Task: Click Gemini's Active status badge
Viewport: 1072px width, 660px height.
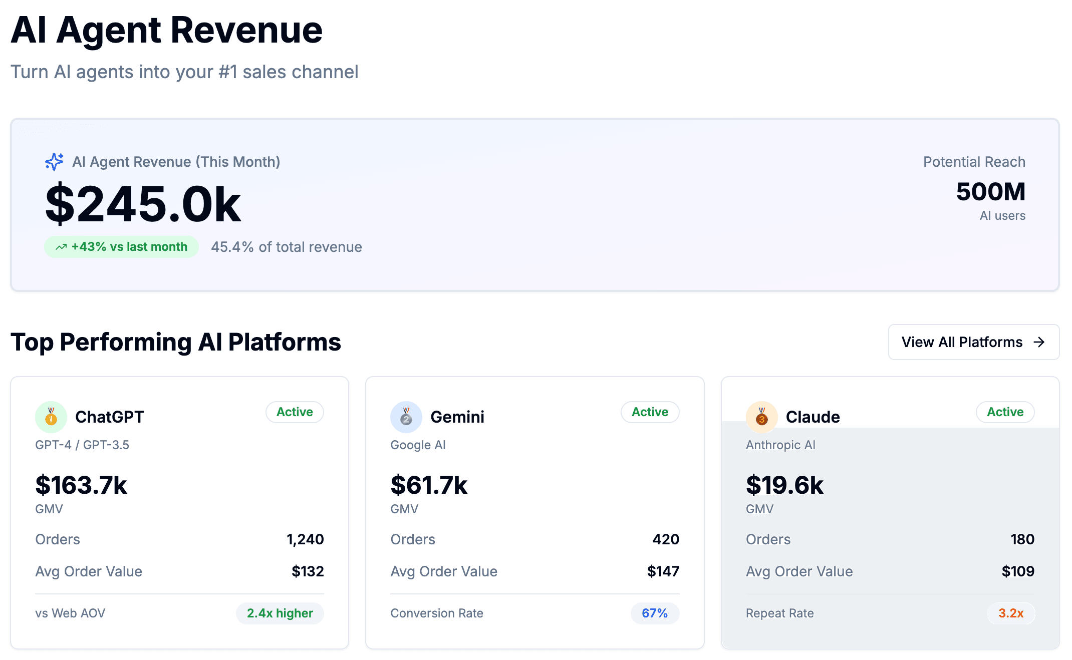Action: tap(650, 412)
